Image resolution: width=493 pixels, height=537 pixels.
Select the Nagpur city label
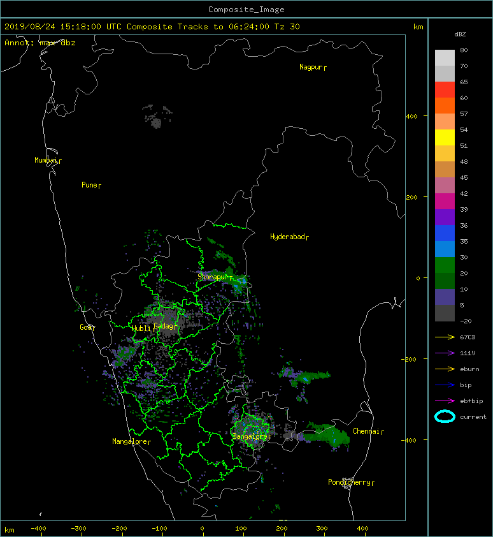[313, 67]
